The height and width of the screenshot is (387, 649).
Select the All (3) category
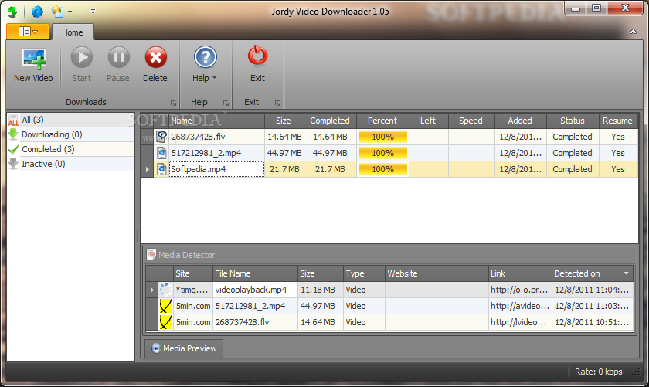tap(71, 120)
